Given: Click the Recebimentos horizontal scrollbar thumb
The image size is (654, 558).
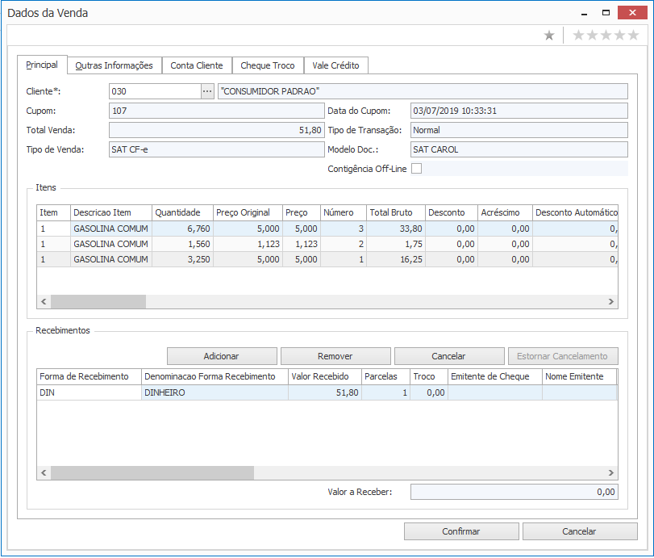Looking at the screenshot, I should 152,472.
